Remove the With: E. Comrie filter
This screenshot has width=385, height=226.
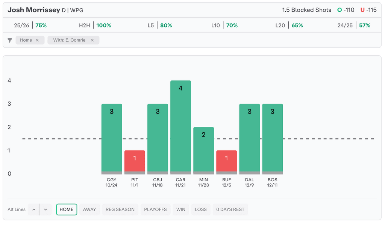click(92, 40)
